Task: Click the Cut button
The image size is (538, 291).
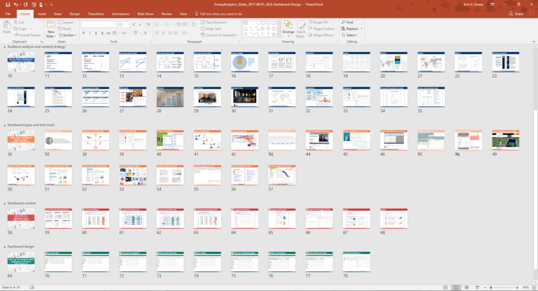Action: (x=19, y=22)
